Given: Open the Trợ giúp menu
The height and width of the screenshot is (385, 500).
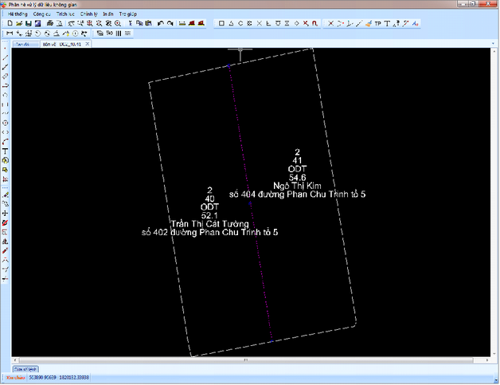Looking at the screenshot, I should (x=127, y=14).
